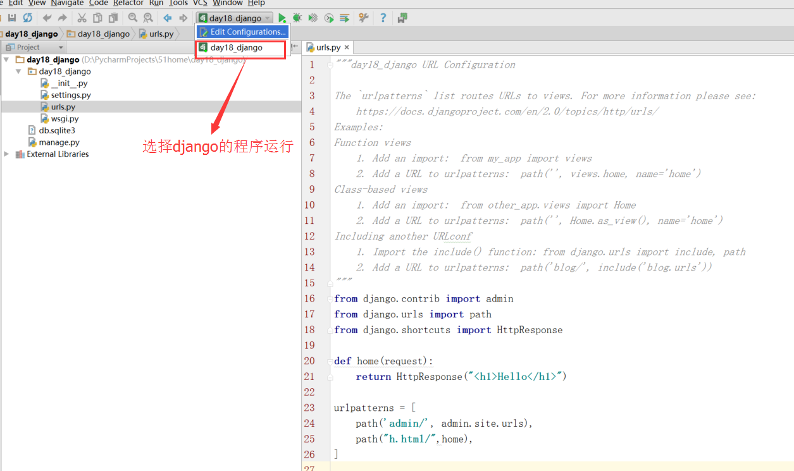This screenshot has height=471, width=794.
Task: Click the day18_django root breadcrumb
Action: click(30, 34)
